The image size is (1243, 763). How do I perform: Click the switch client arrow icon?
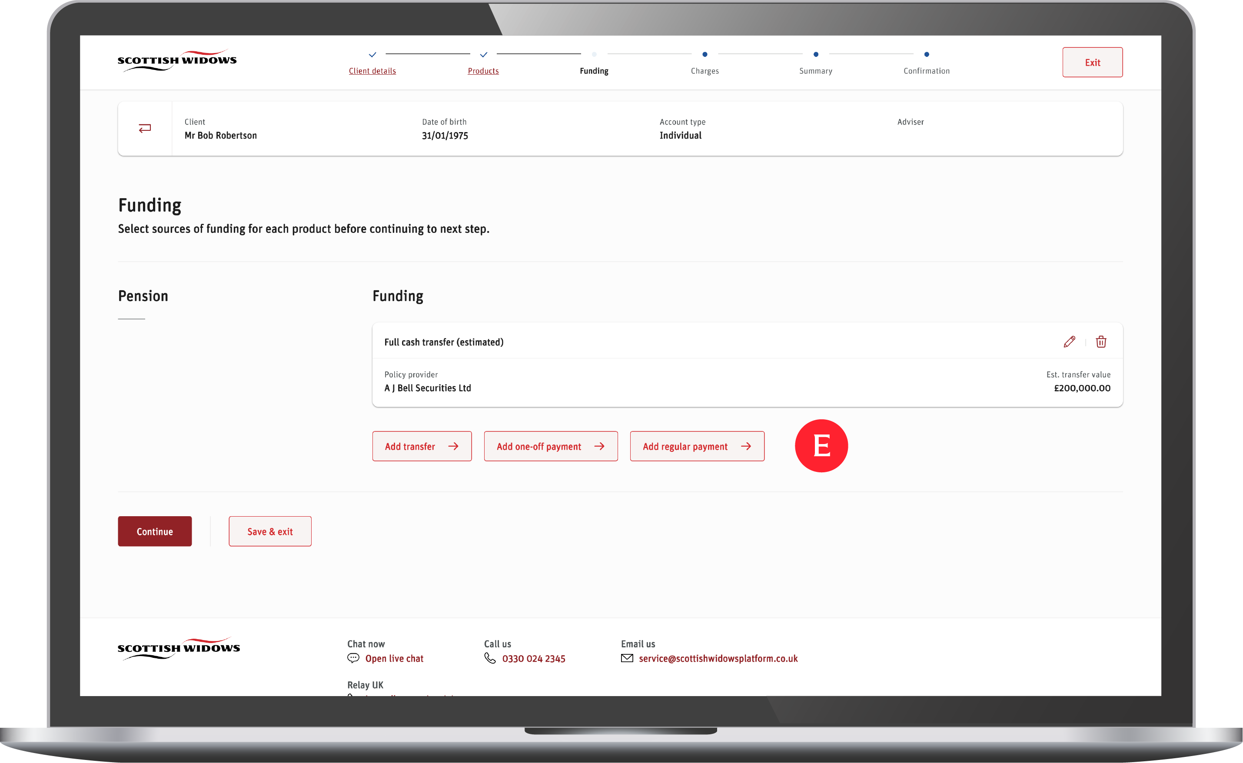(145, 128)
